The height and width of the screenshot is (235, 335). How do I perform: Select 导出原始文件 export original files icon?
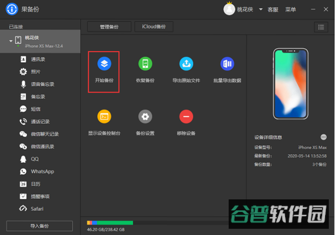[186, 64]
